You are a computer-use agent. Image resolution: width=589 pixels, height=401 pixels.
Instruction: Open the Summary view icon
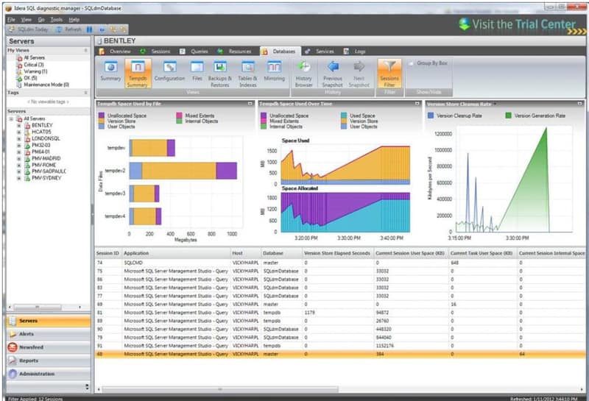coord(110,71)
